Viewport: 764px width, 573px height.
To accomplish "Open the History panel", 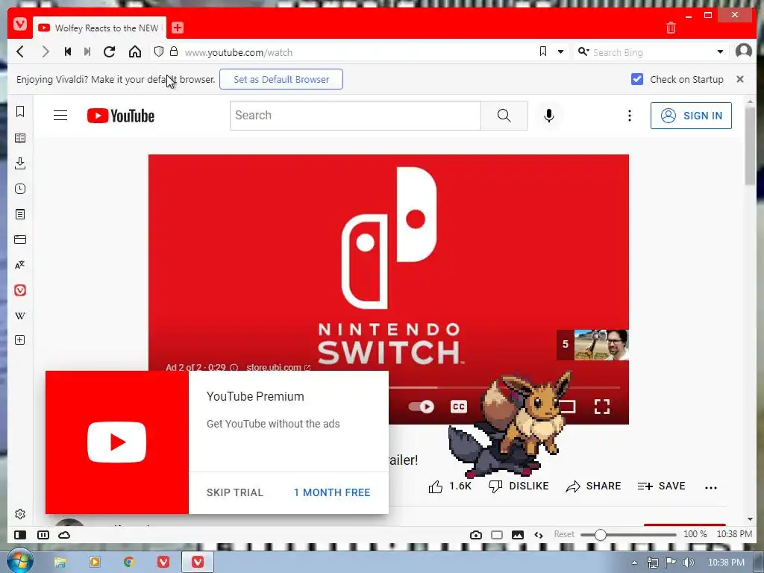I will [20, 189].
